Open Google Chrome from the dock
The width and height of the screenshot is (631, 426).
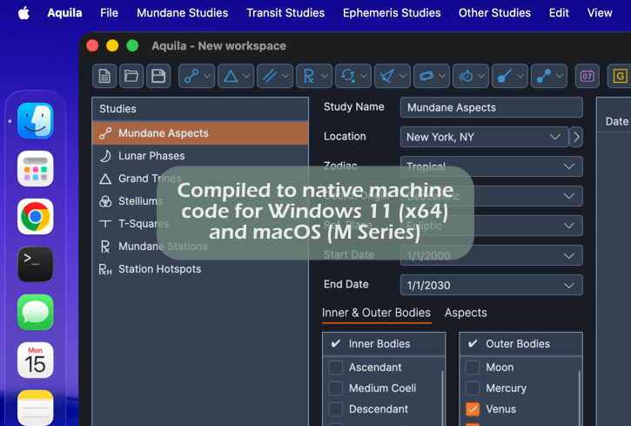[36, 217]
